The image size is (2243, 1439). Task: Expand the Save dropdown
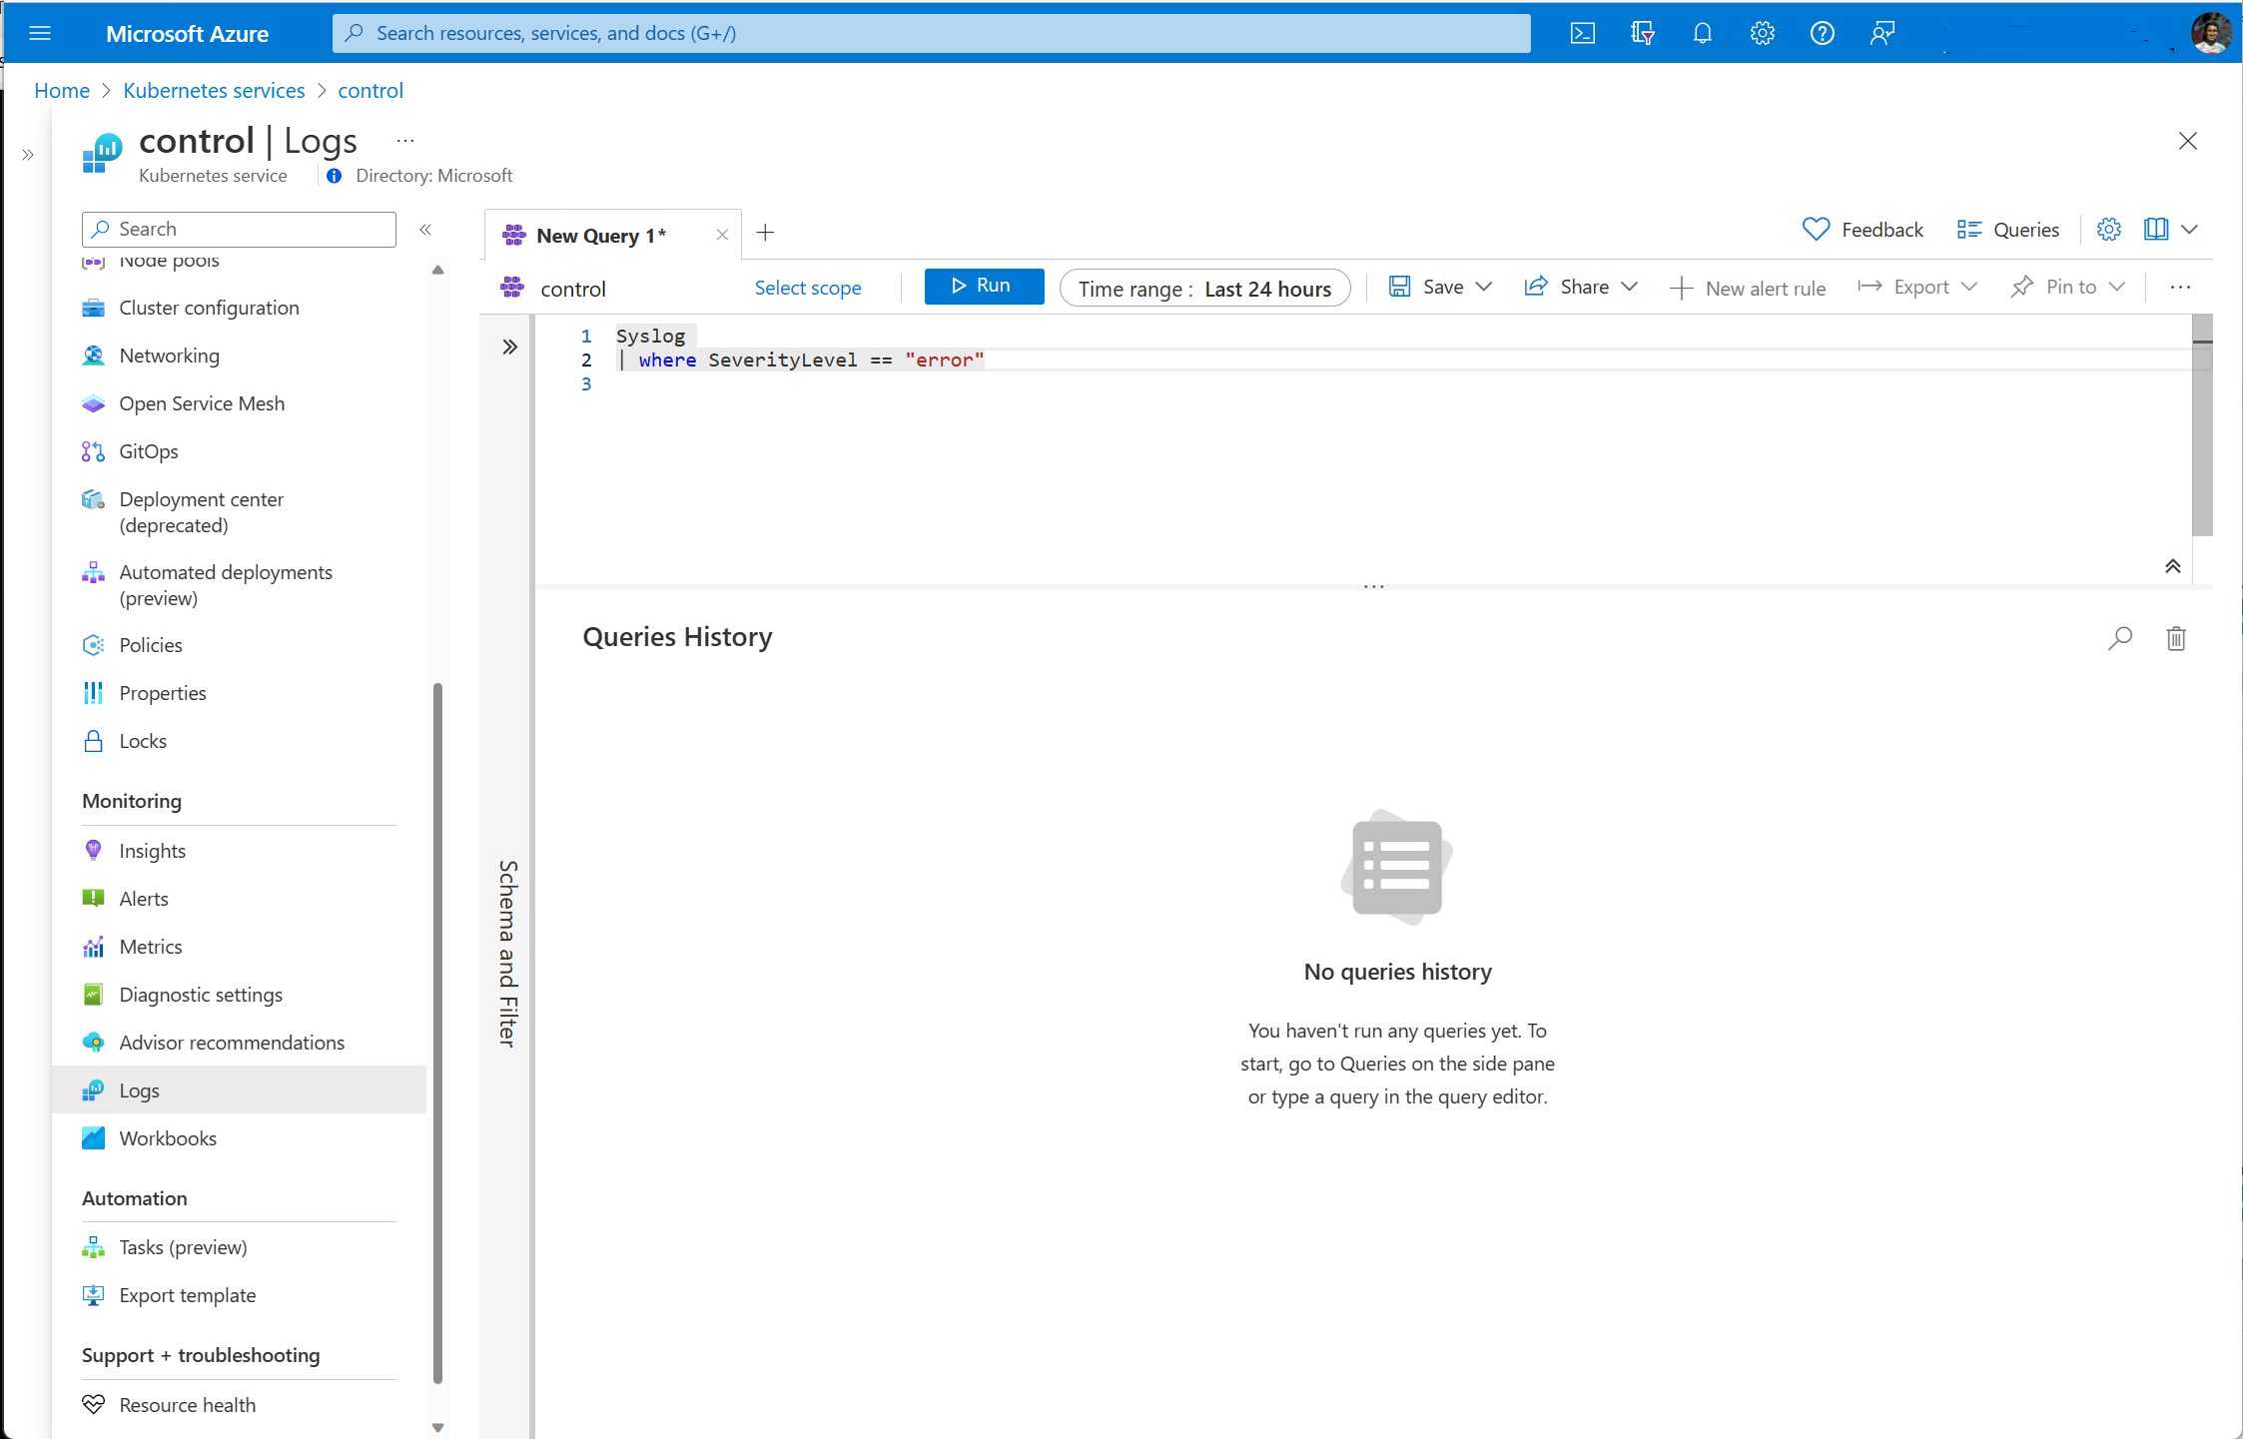tap(1484, 288)
